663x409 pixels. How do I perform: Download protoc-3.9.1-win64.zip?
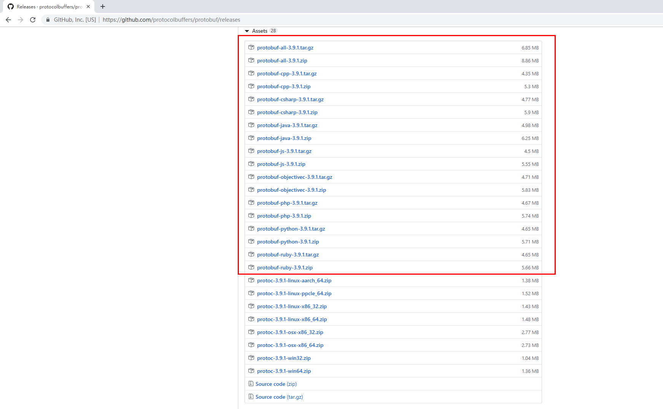point(284,371)
